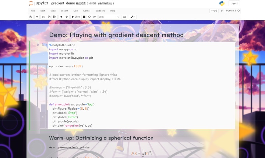Open the Edit menu
Image resolution: width=265 pixels, height=158 pixels.
coord(43,11)
